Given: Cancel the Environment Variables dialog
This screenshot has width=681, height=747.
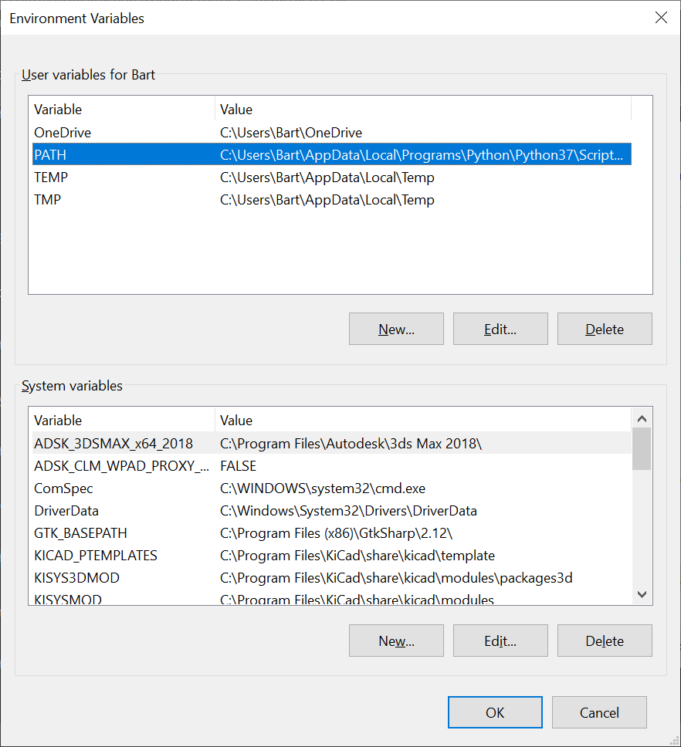Looking at the screenshot, I should pos(599,712).
